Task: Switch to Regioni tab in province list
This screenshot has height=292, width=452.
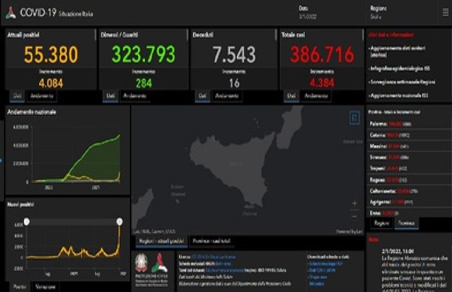Action: point(381,222)
